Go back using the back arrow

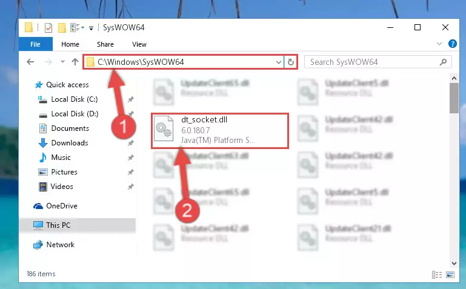[x=30, y=62]
